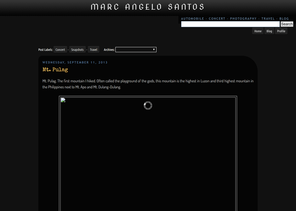Filter posts by the Travel label
The width and height of the screenshot is (296, 211).
(94, 50)
